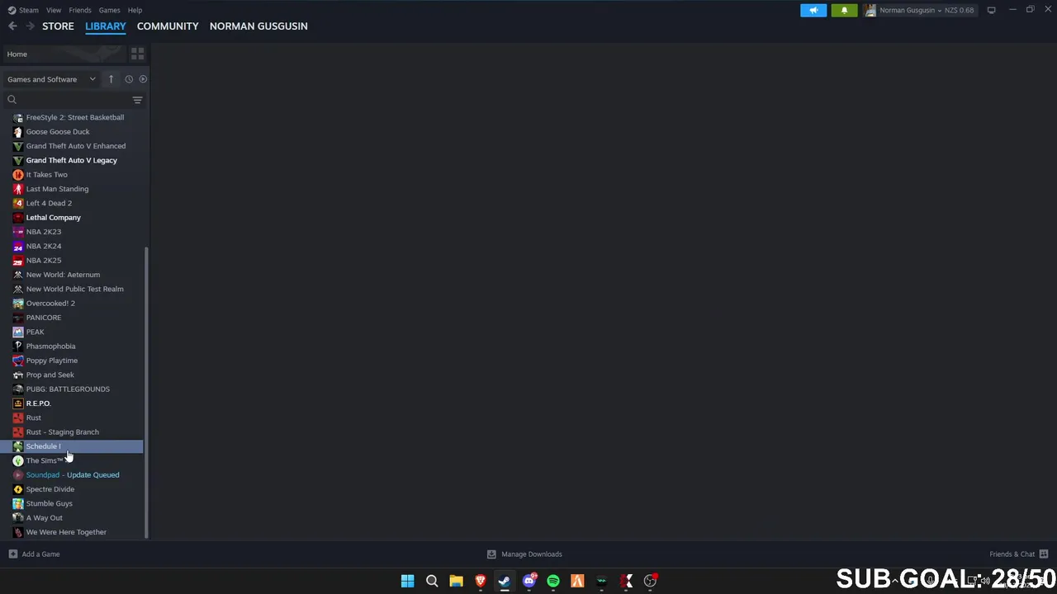
Task: Open advanced filters icon beside search
Action: (137, 100)
